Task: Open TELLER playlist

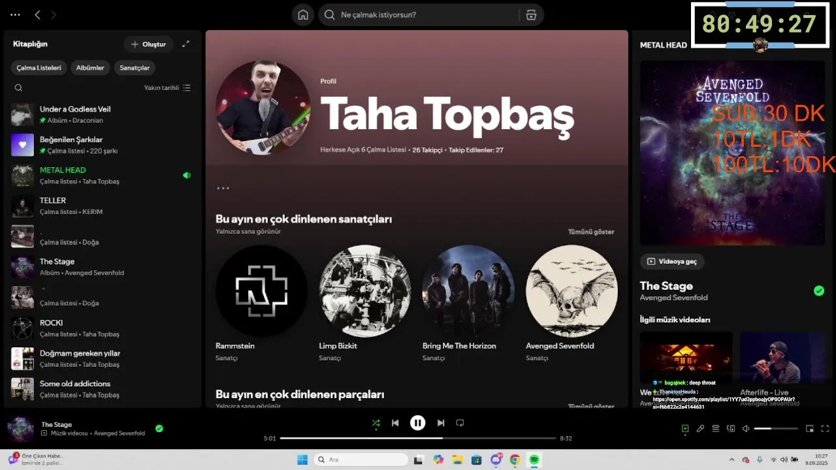Action: [103, 206]
